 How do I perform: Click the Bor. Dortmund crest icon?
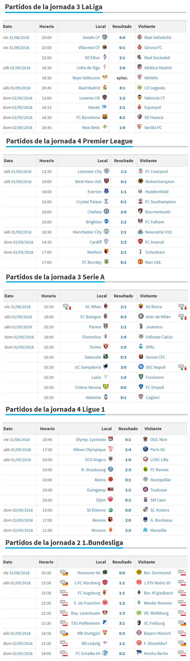pyautogui.click(x=139, y=572)
